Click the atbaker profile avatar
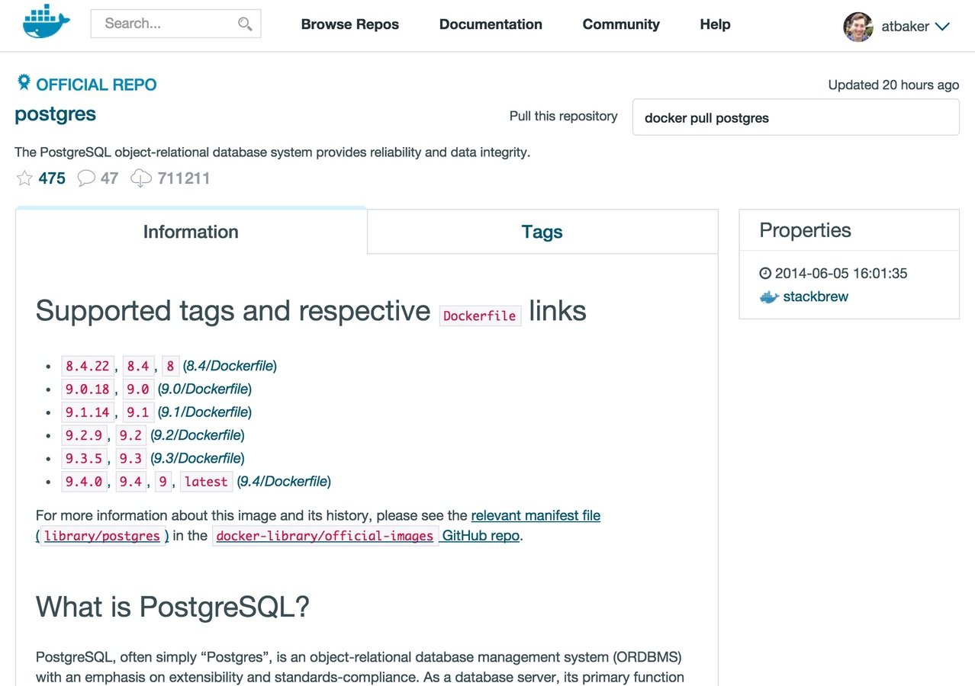Viewport: 975px width, 686px height. [x=858, y=27]
